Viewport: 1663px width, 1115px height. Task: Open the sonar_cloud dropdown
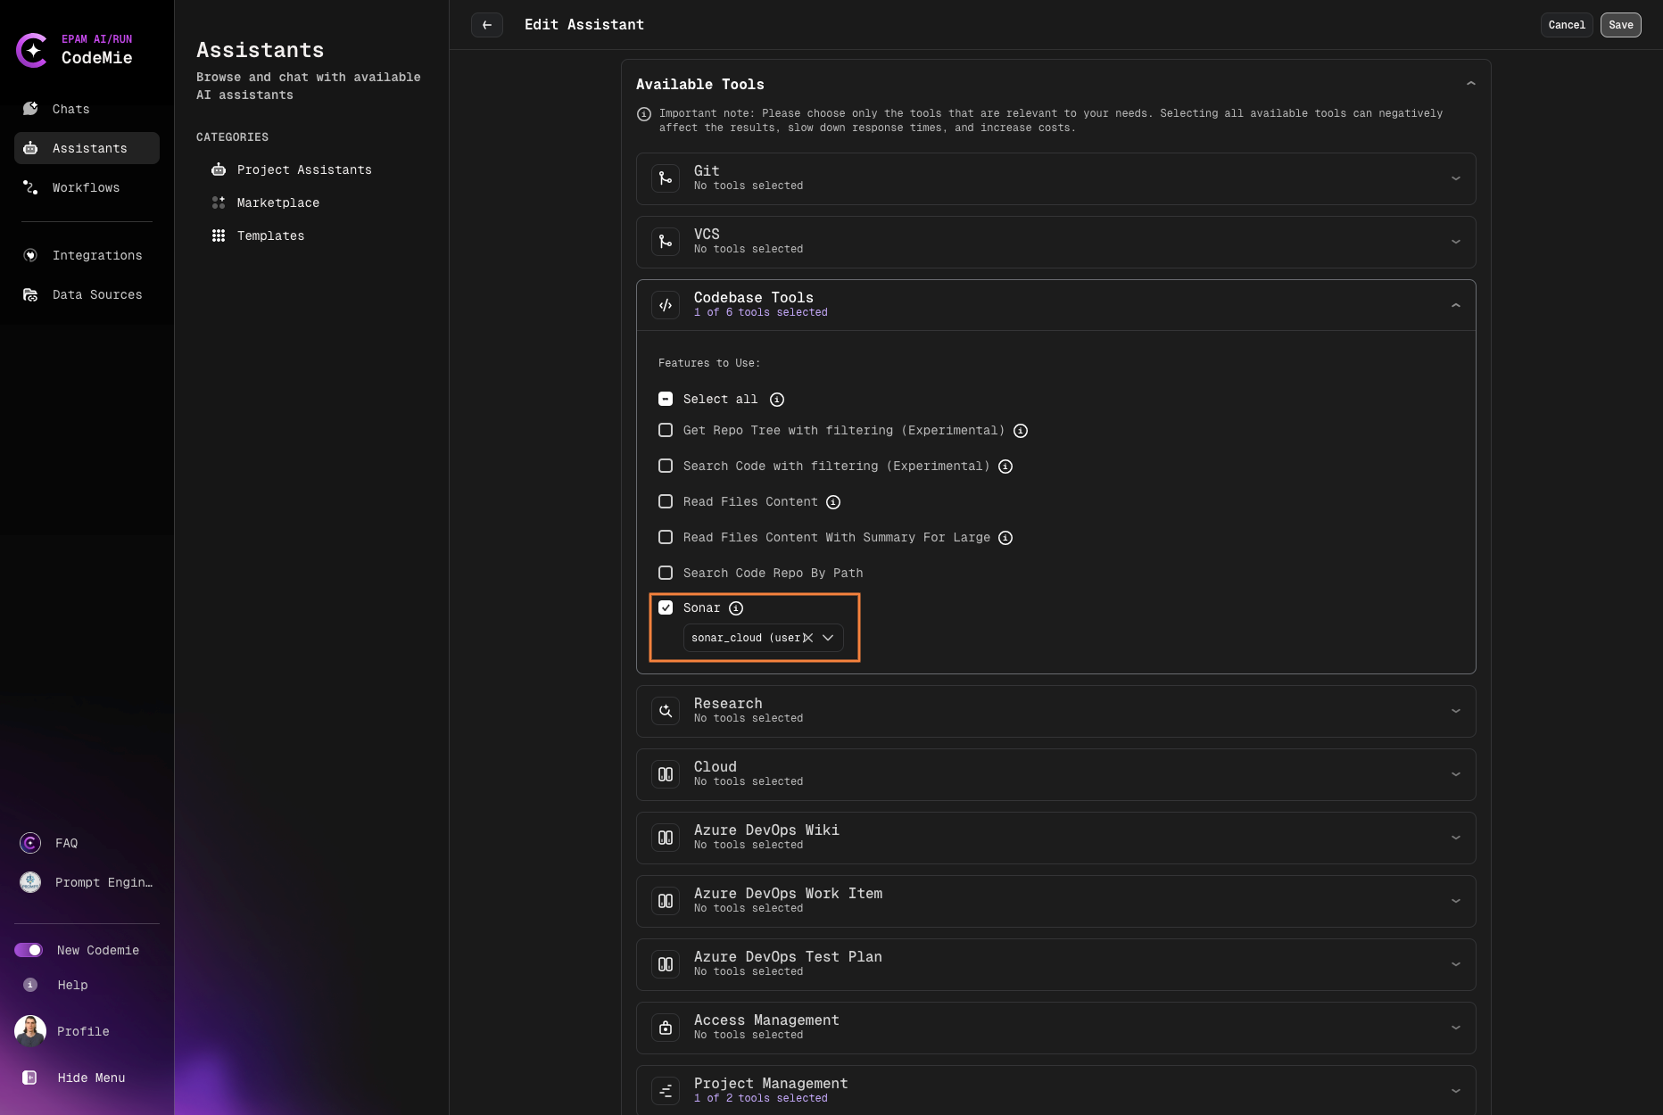click(828, 638)
